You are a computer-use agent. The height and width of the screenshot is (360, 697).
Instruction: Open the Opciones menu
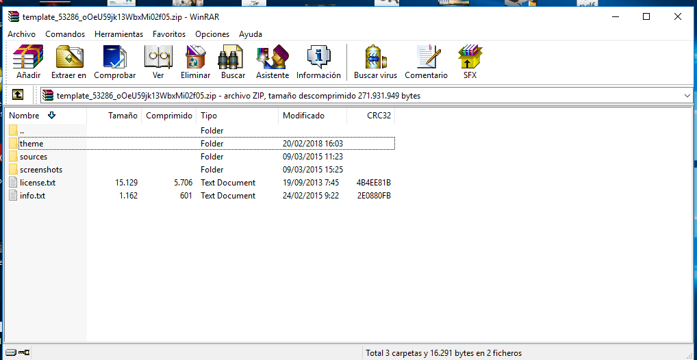[x=212, y=34]
